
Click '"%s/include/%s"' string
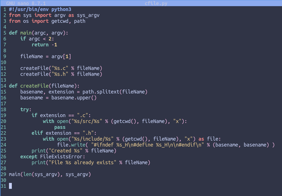point(93,139)
